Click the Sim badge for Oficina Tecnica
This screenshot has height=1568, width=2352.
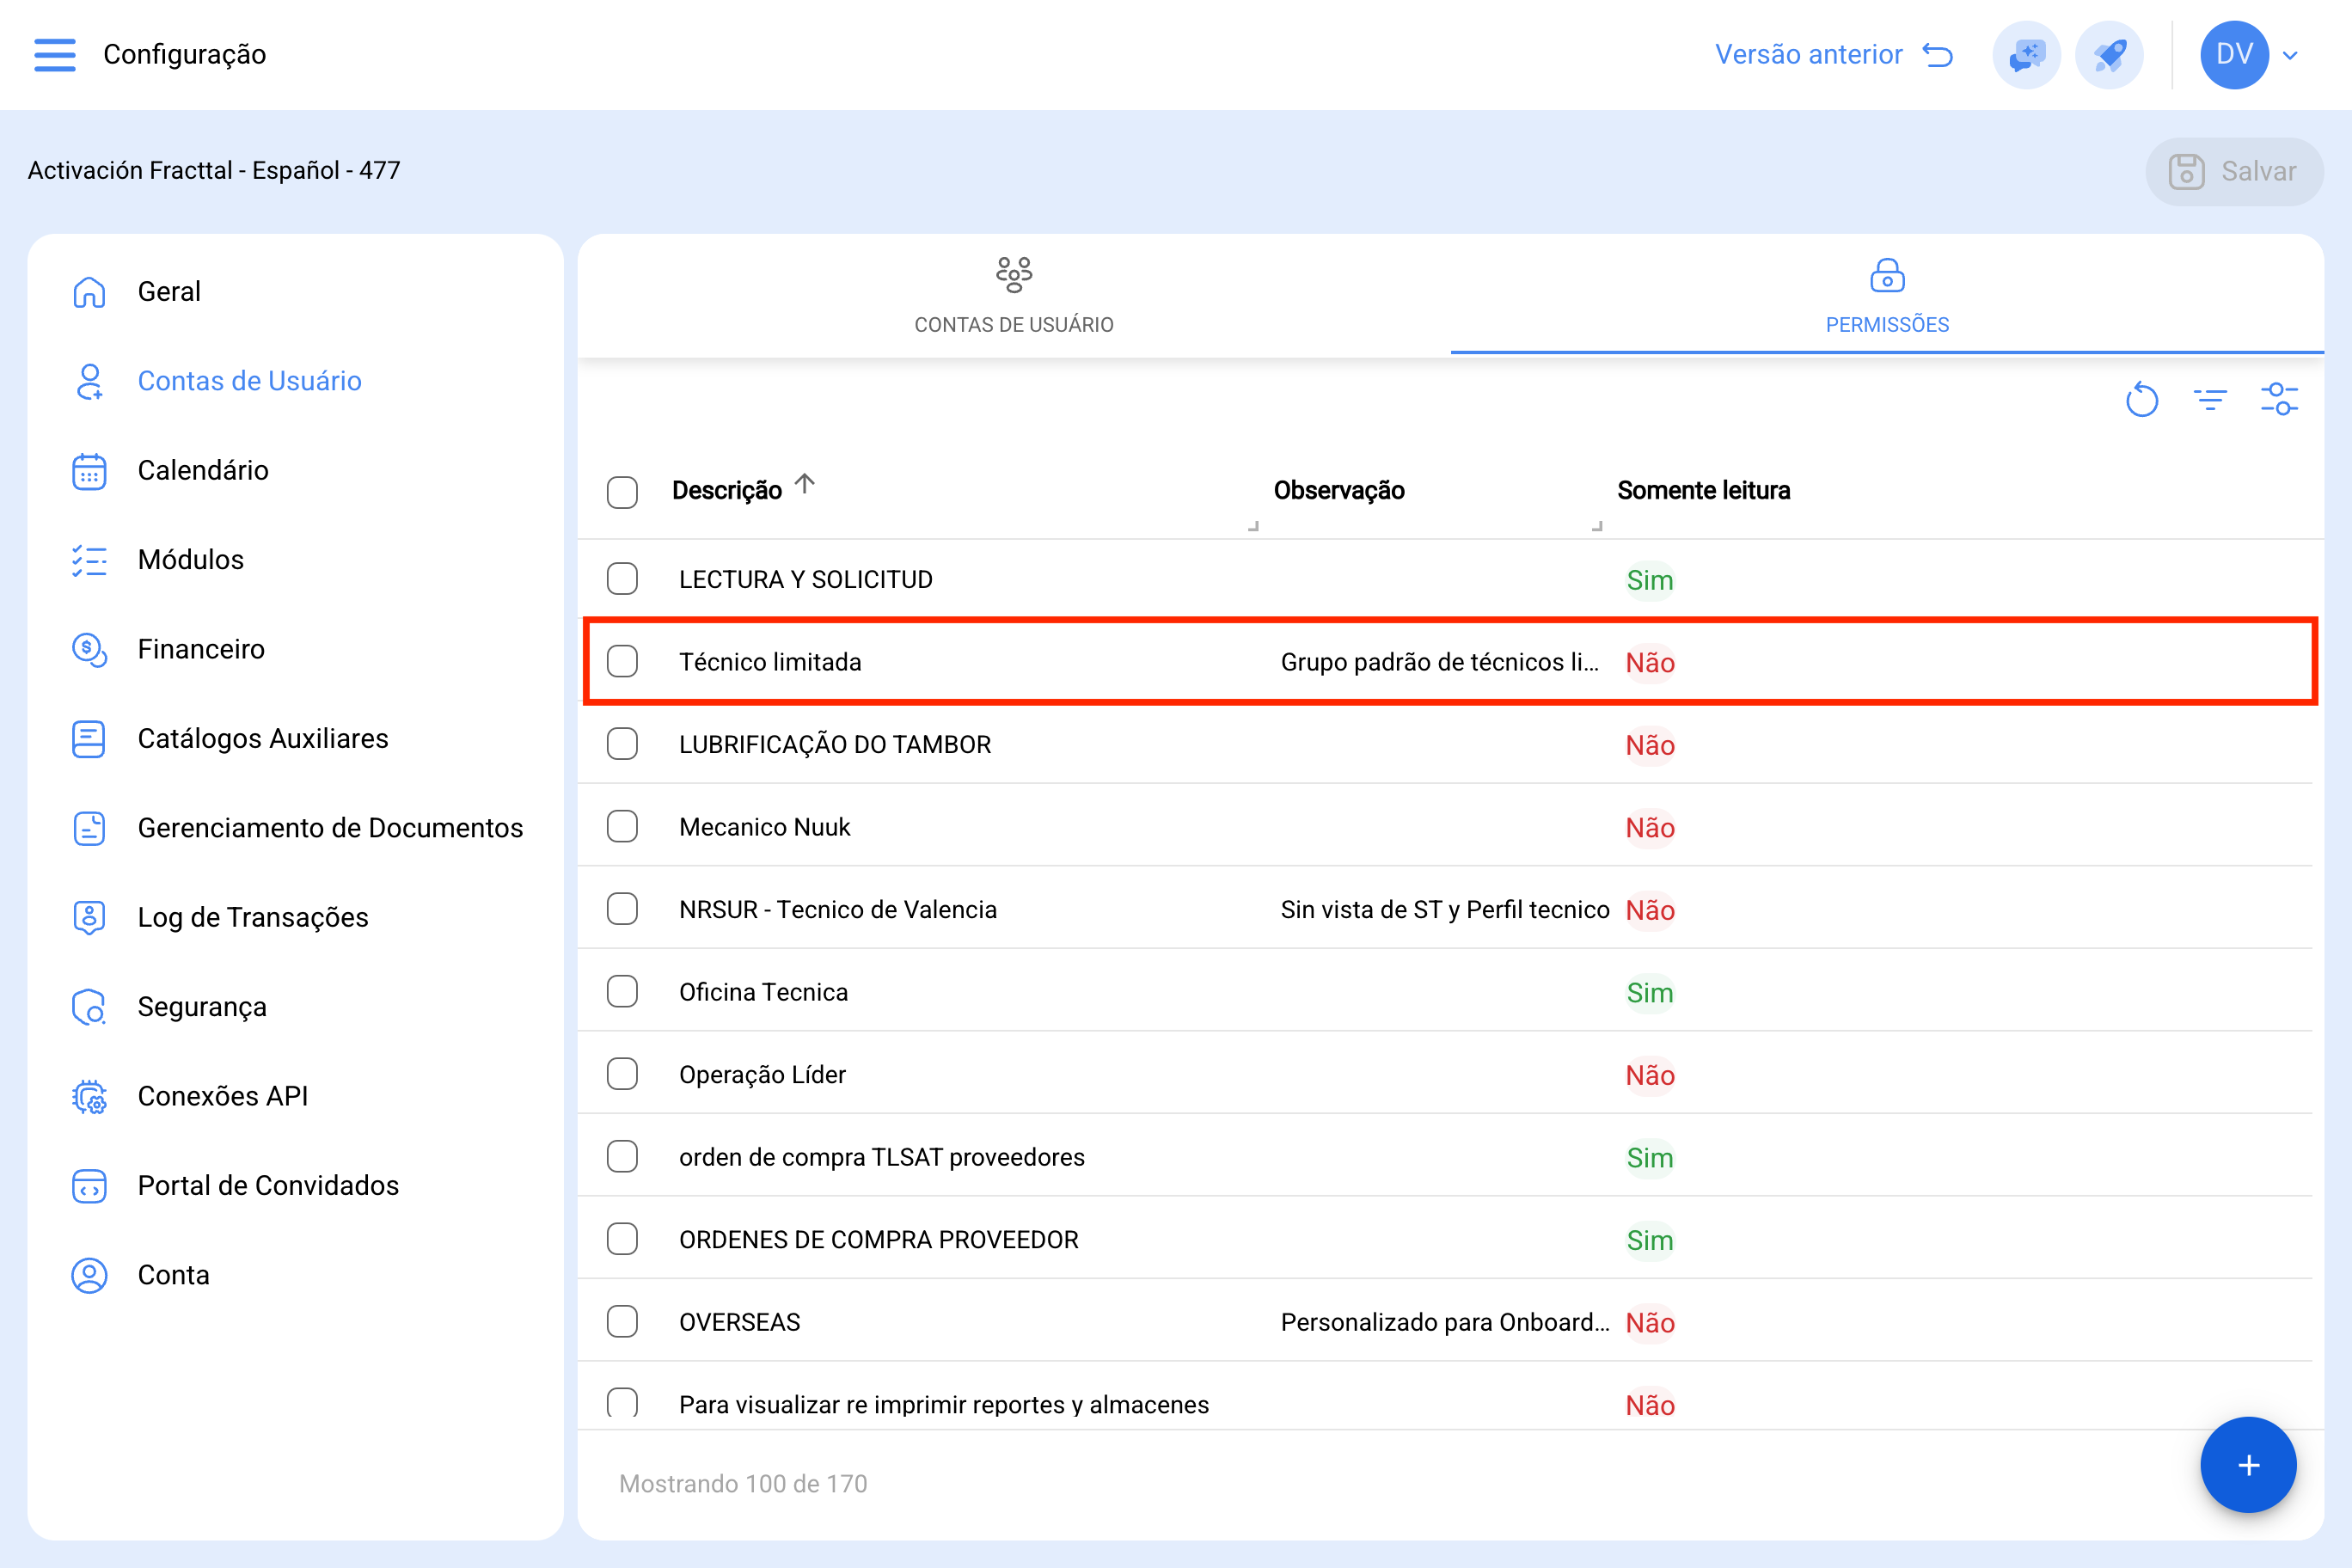[1649, 993]
